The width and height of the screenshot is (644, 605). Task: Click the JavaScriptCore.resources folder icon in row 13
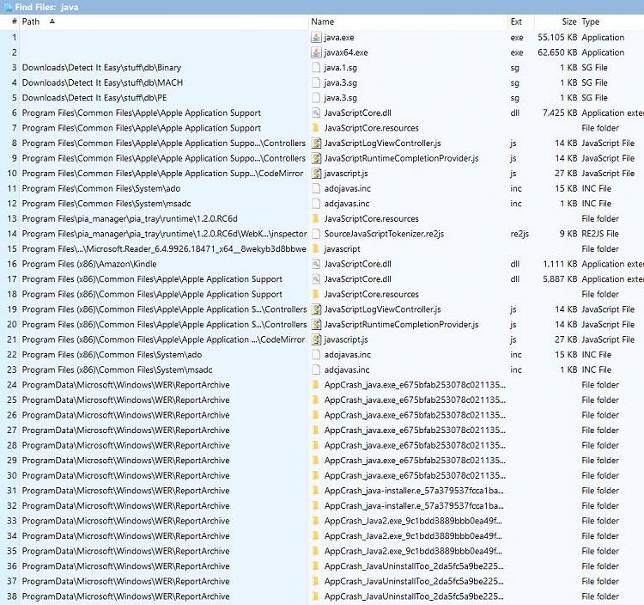click(x=316, y=218)
